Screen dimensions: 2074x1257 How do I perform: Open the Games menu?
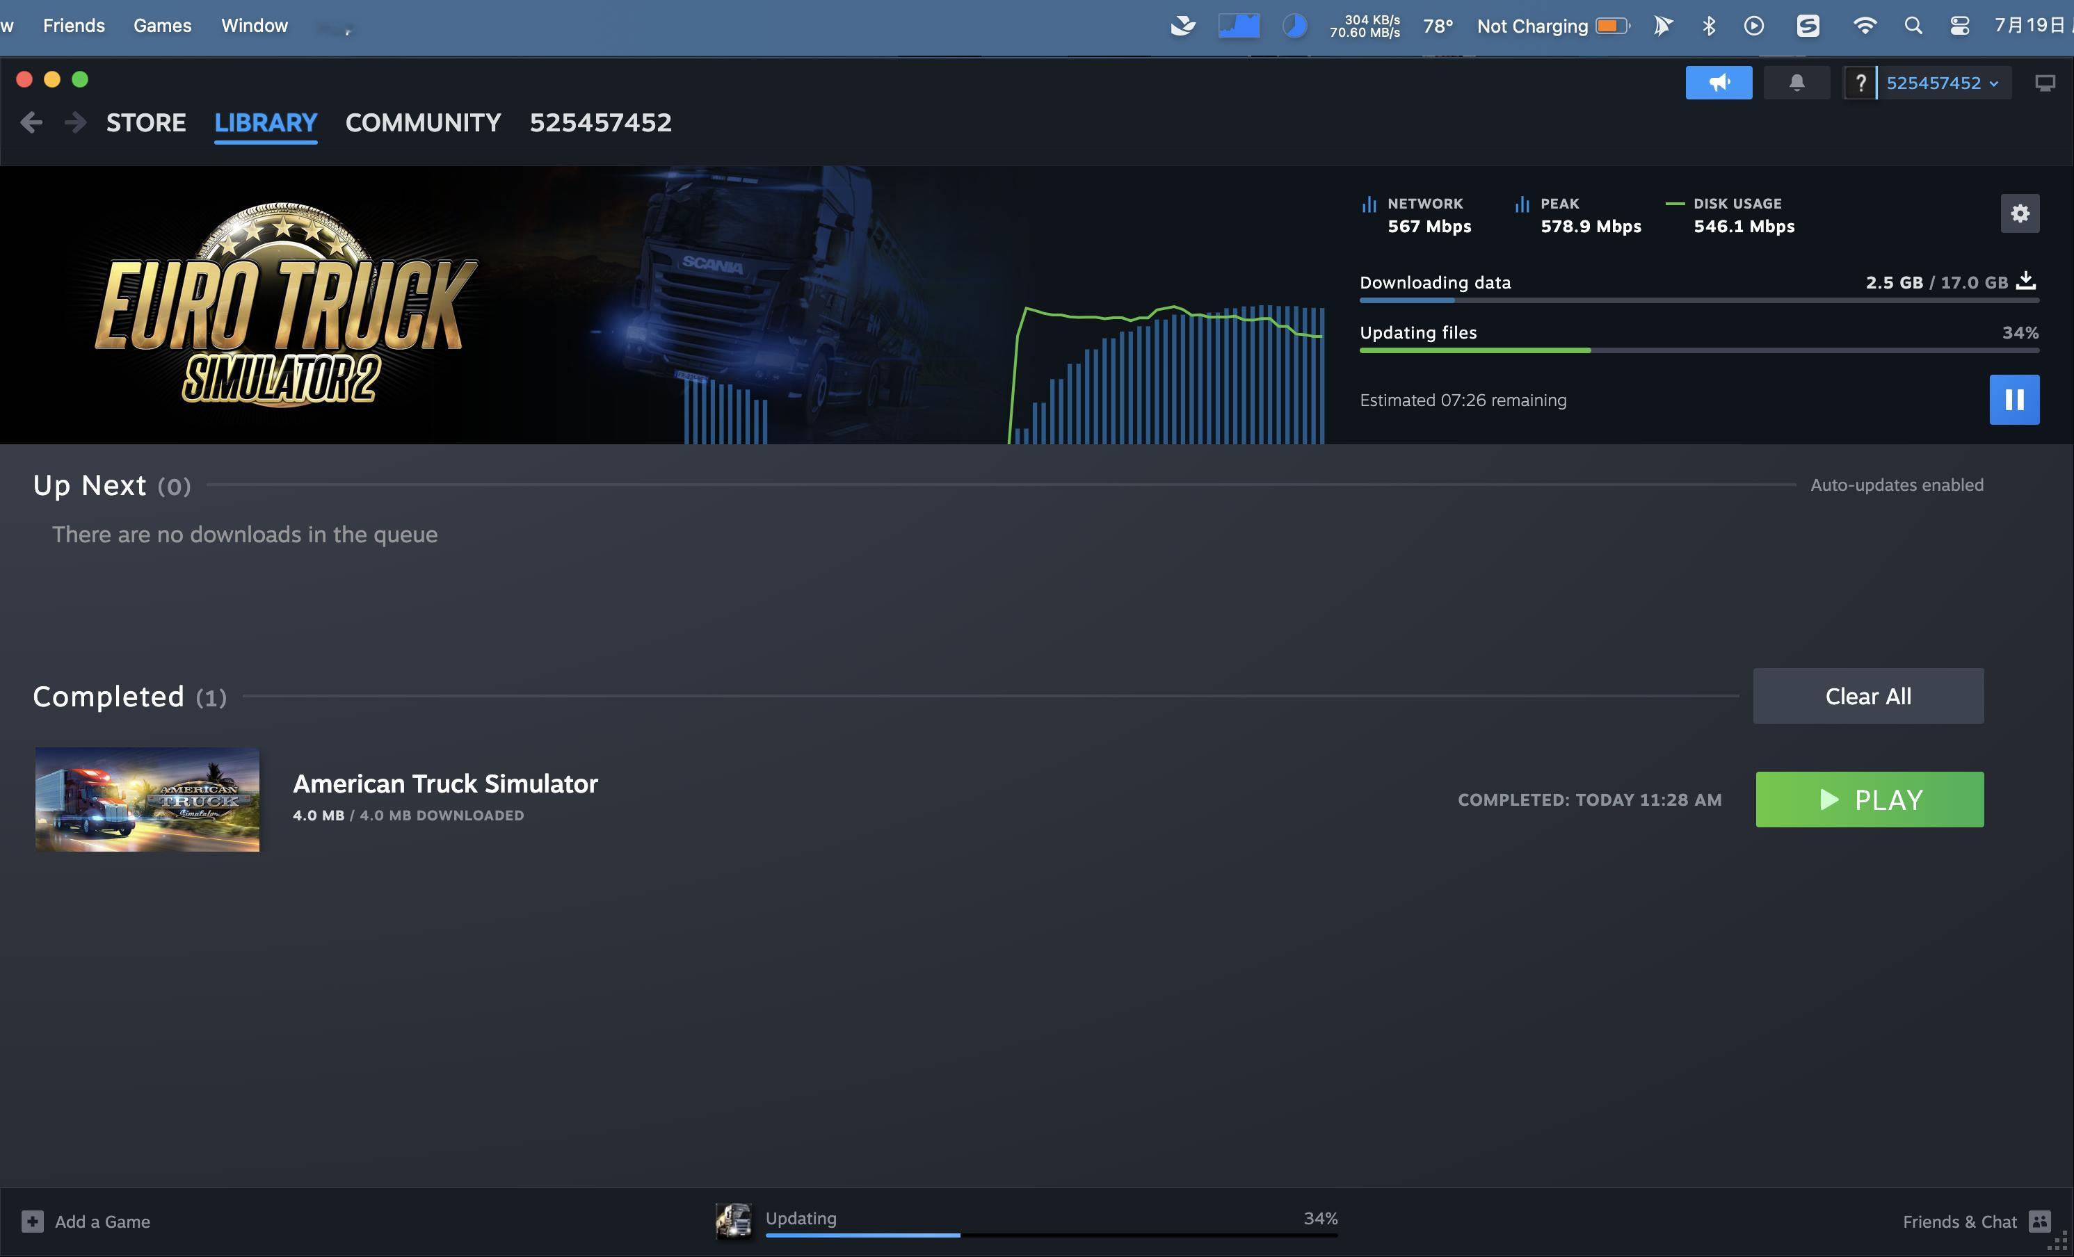click(x=163, y=26)
